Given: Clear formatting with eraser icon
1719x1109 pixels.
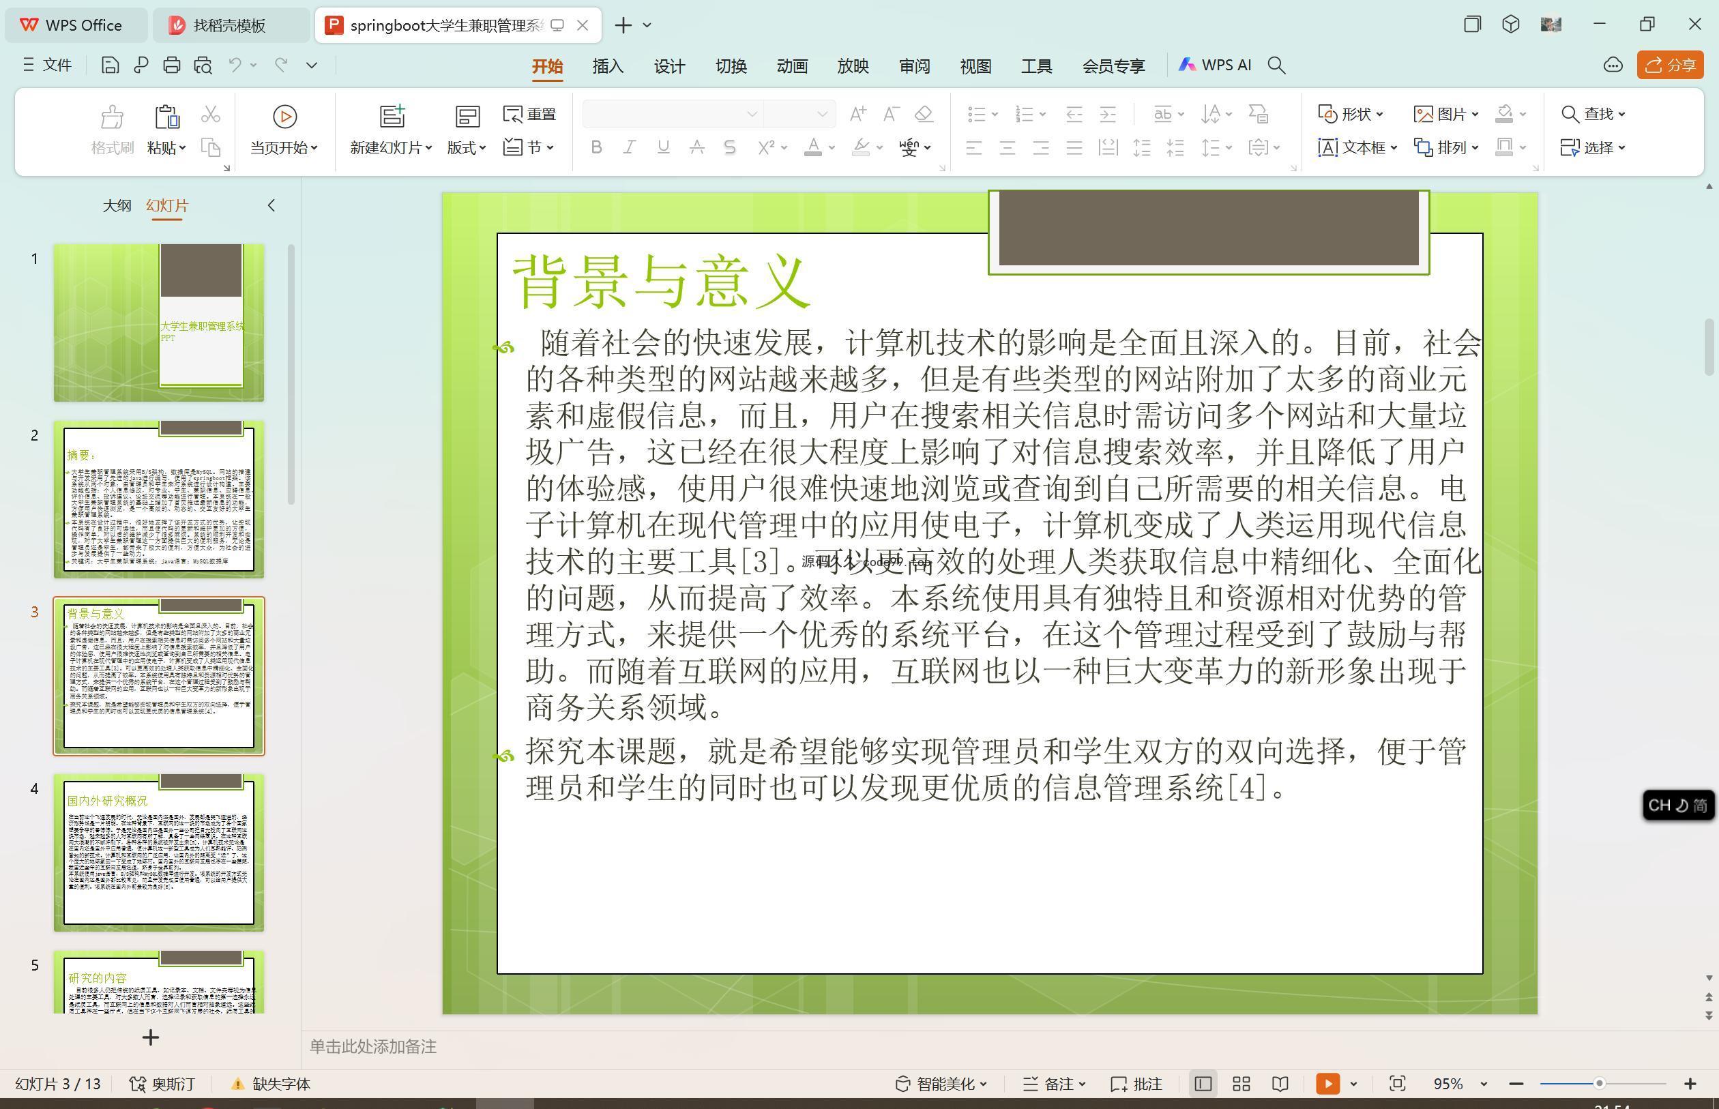Looking at the screenshot, I should [924, 114].
